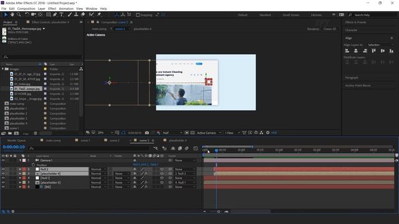Toggle Frame Blending enable in timeline
Screen dimensions: 399x224
180,148
